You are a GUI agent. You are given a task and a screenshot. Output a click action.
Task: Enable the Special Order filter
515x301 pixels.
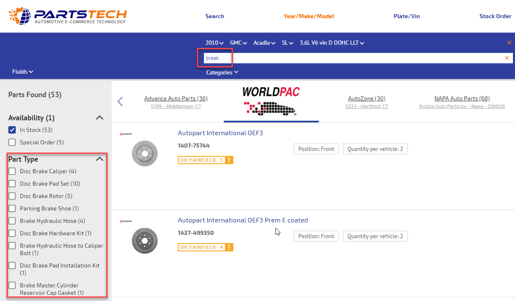(x=12, y=142)
